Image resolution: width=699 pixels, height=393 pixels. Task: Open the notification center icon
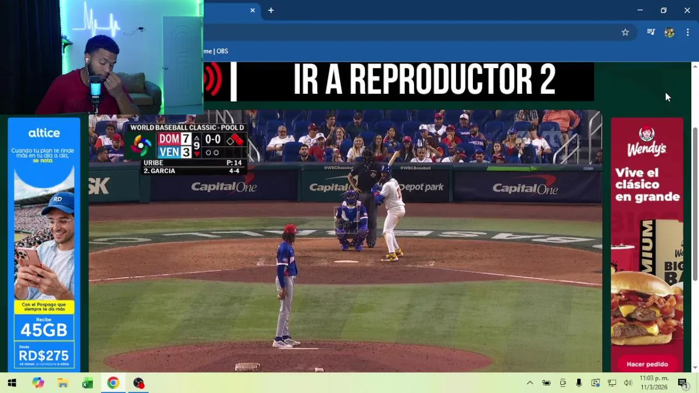pyautogui.click(x=683, y=383)
